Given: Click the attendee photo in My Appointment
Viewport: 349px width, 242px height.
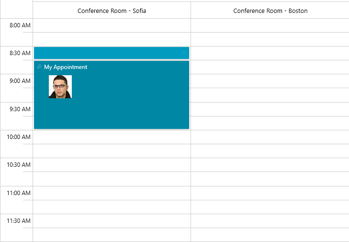Looking at the screenshot, I should [60, 87].
